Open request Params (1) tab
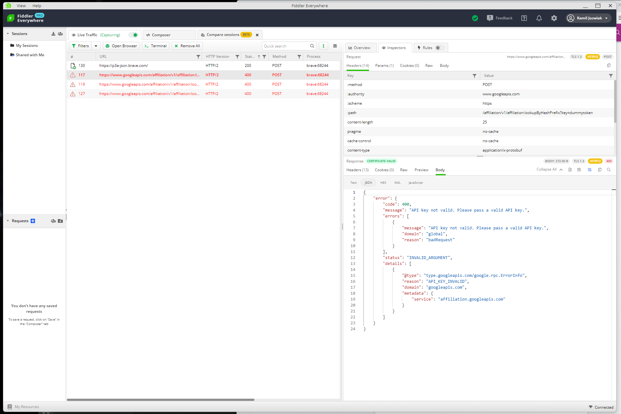This screenshot has height=414, width=621. click(x=384, y=65)
